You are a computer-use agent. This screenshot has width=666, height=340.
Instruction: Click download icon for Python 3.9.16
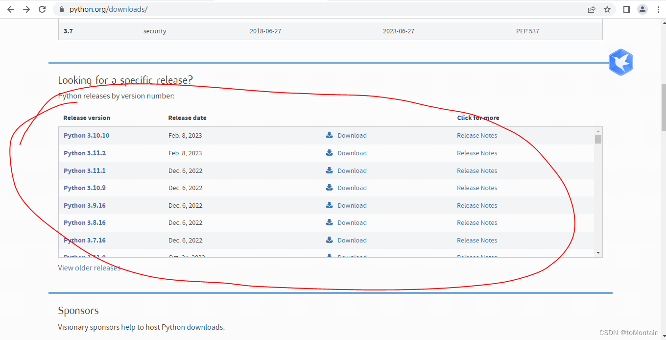[330, 205]
